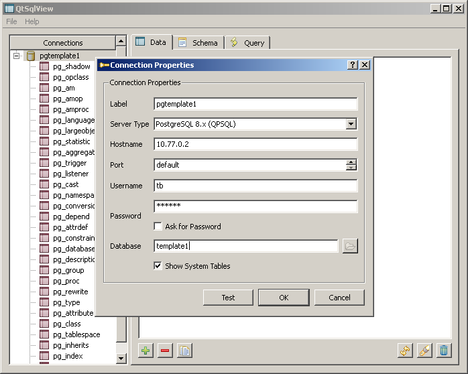The width and height of the screenshot is (468, 374).
Task: Click the Hostname input field
Action: (x=255, y=144)
